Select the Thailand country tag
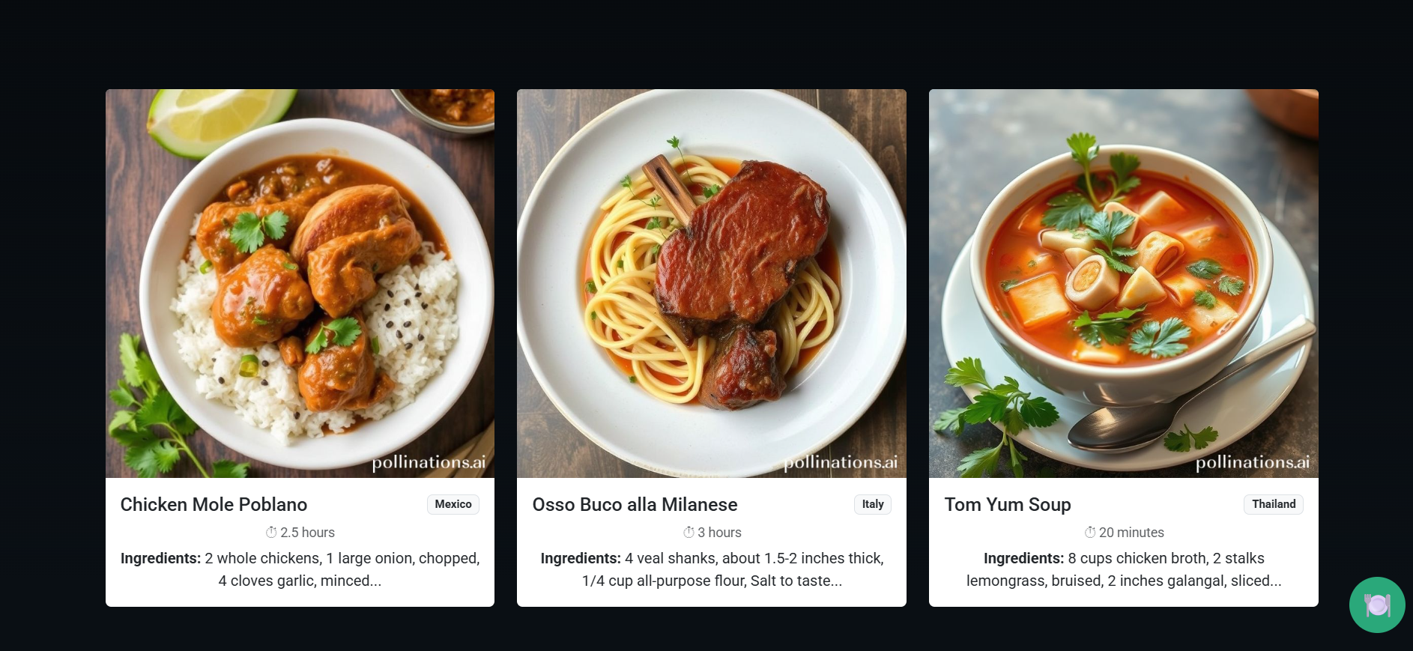1413x651 pixels. click(1274, 504)
